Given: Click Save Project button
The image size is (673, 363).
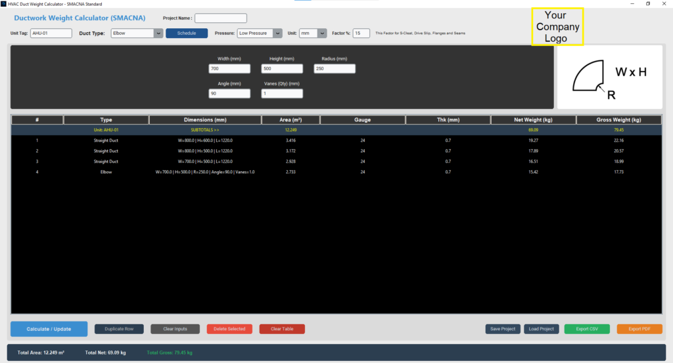Looking at the screenshot, I should (503, 329).
